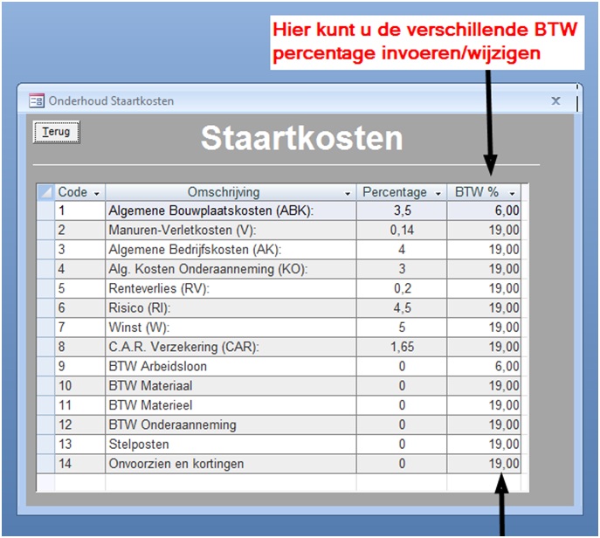The height and width of the screenshot is (538, 600).
Task: Select the Stelposten description cell
Action: click(231, 444)
